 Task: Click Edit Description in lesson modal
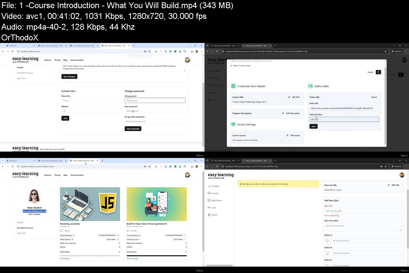[x=291, y=113]
